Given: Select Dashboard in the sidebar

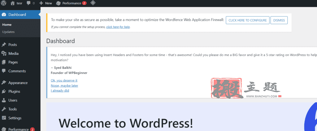Looking at the screenshot, I should click(20, 14).
